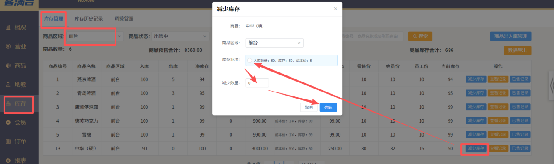554x164 pixels.
Task: Click 减少库存 for 德芙巧克力 row
Action: [x=476, y=121]
